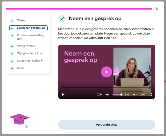Select the 'Wijzig het template' step
The image size is (166, 136).
[29, 53]
